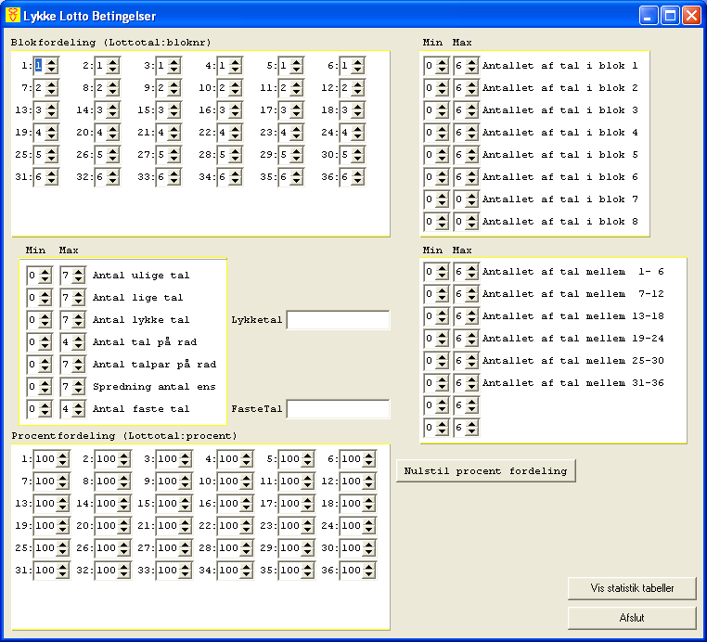Click the Afslut button

631,618
